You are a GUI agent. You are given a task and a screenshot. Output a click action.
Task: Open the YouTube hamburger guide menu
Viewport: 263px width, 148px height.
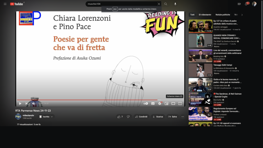[x=5, y=4]
